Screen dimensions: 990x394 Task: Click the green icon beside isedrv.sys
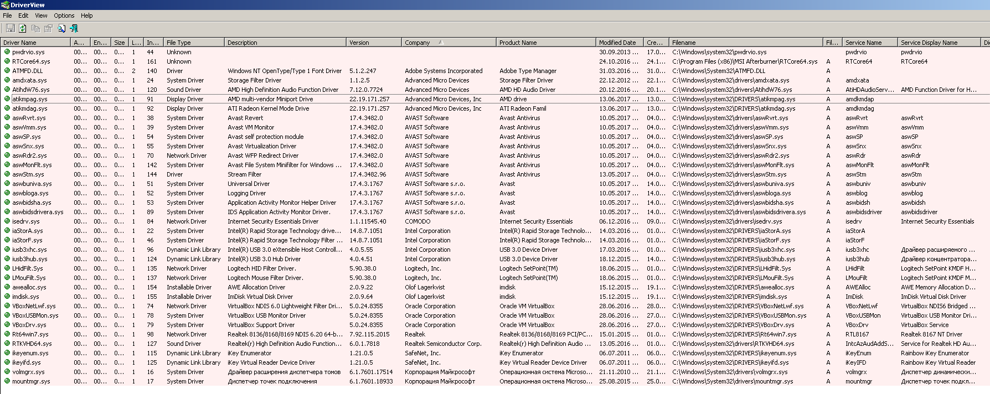[x=7, y=221]
